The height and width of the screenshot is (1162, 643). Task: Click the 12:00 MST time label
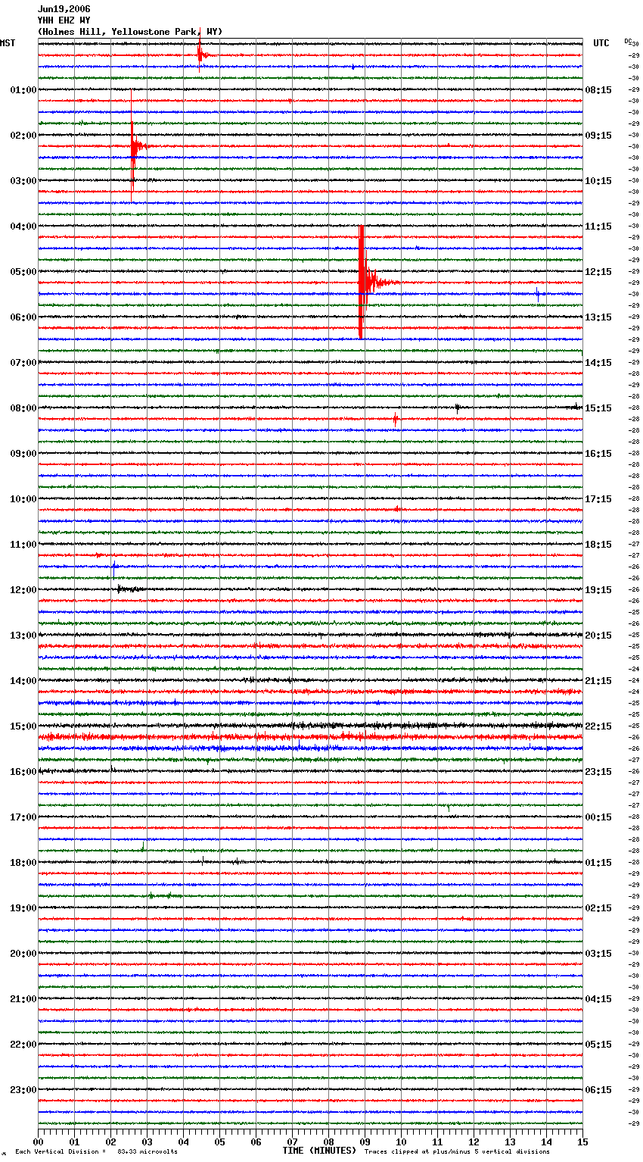pyautogui.click(x=23, y=589)
